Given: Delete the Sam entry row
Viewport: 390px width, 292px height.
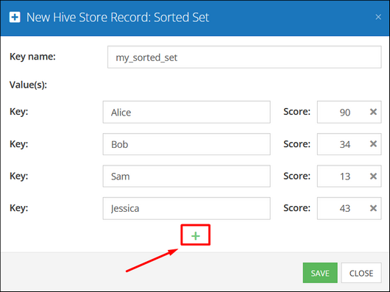Looking at the screenshot, I should (373, 177).
